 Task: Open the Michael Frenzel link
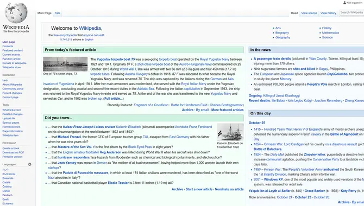click(69, 137)
